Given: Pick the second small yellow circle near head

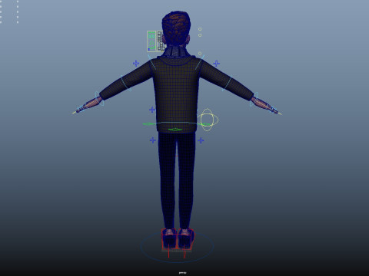Looking at the screenshot, I should point(200,35).
